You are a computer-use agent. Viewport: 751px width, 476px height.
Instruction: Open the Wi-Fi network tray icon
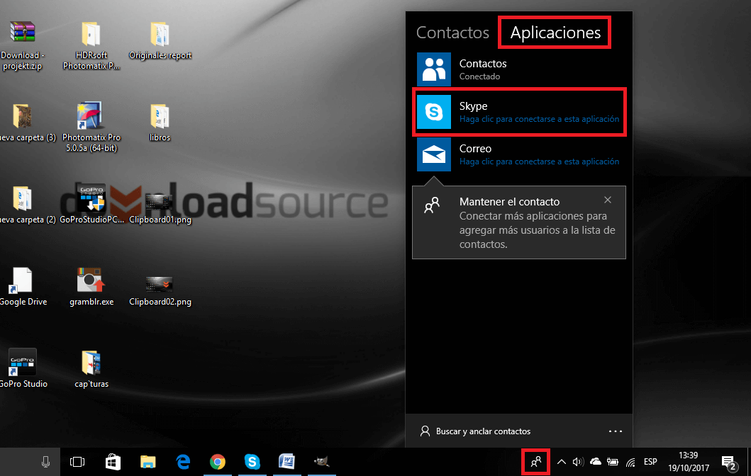click(630, 462)
